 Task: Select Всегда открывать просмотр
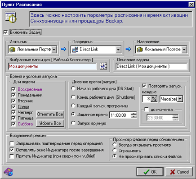point(115,145)
